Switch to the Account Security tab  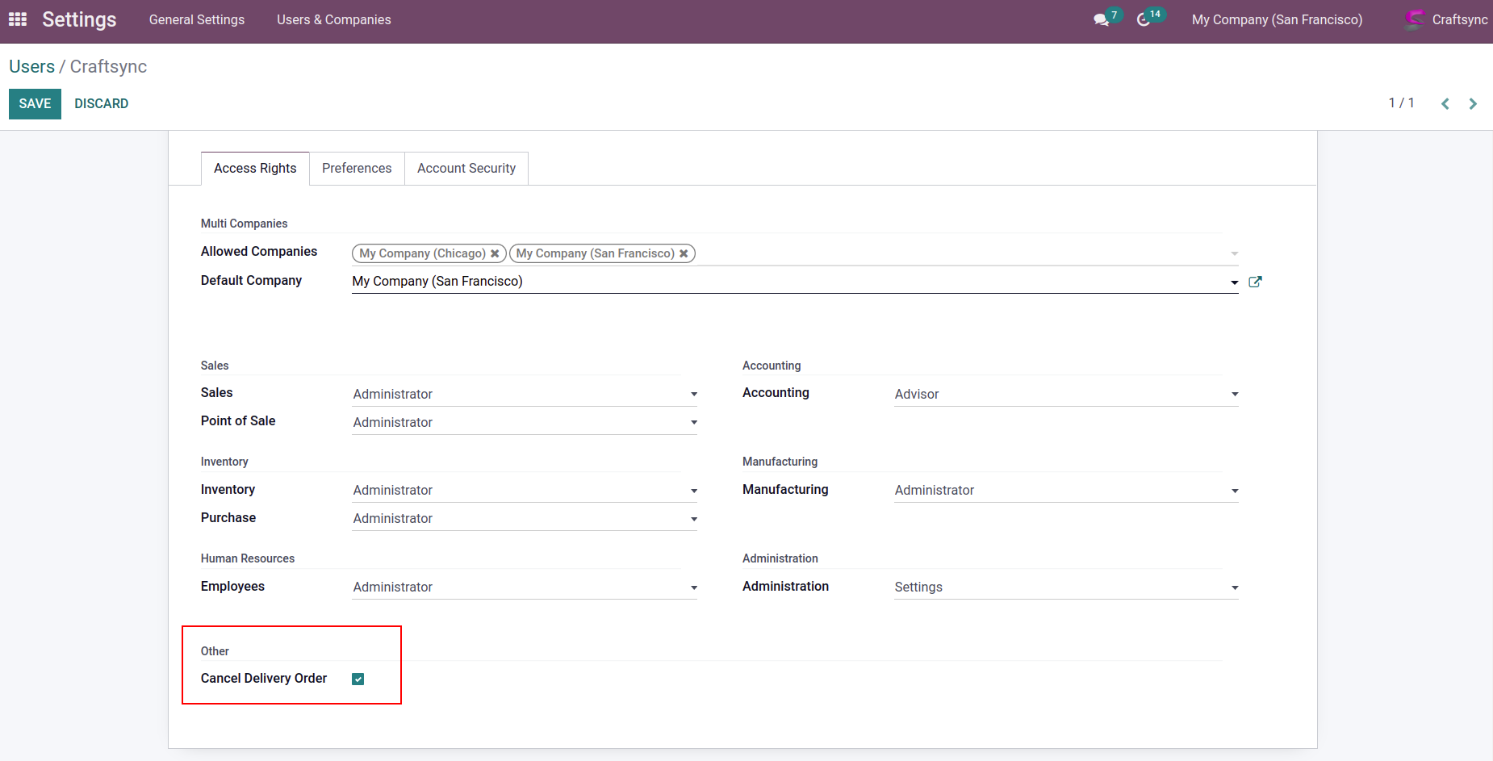pyautogui.click(x=466, y=168)
